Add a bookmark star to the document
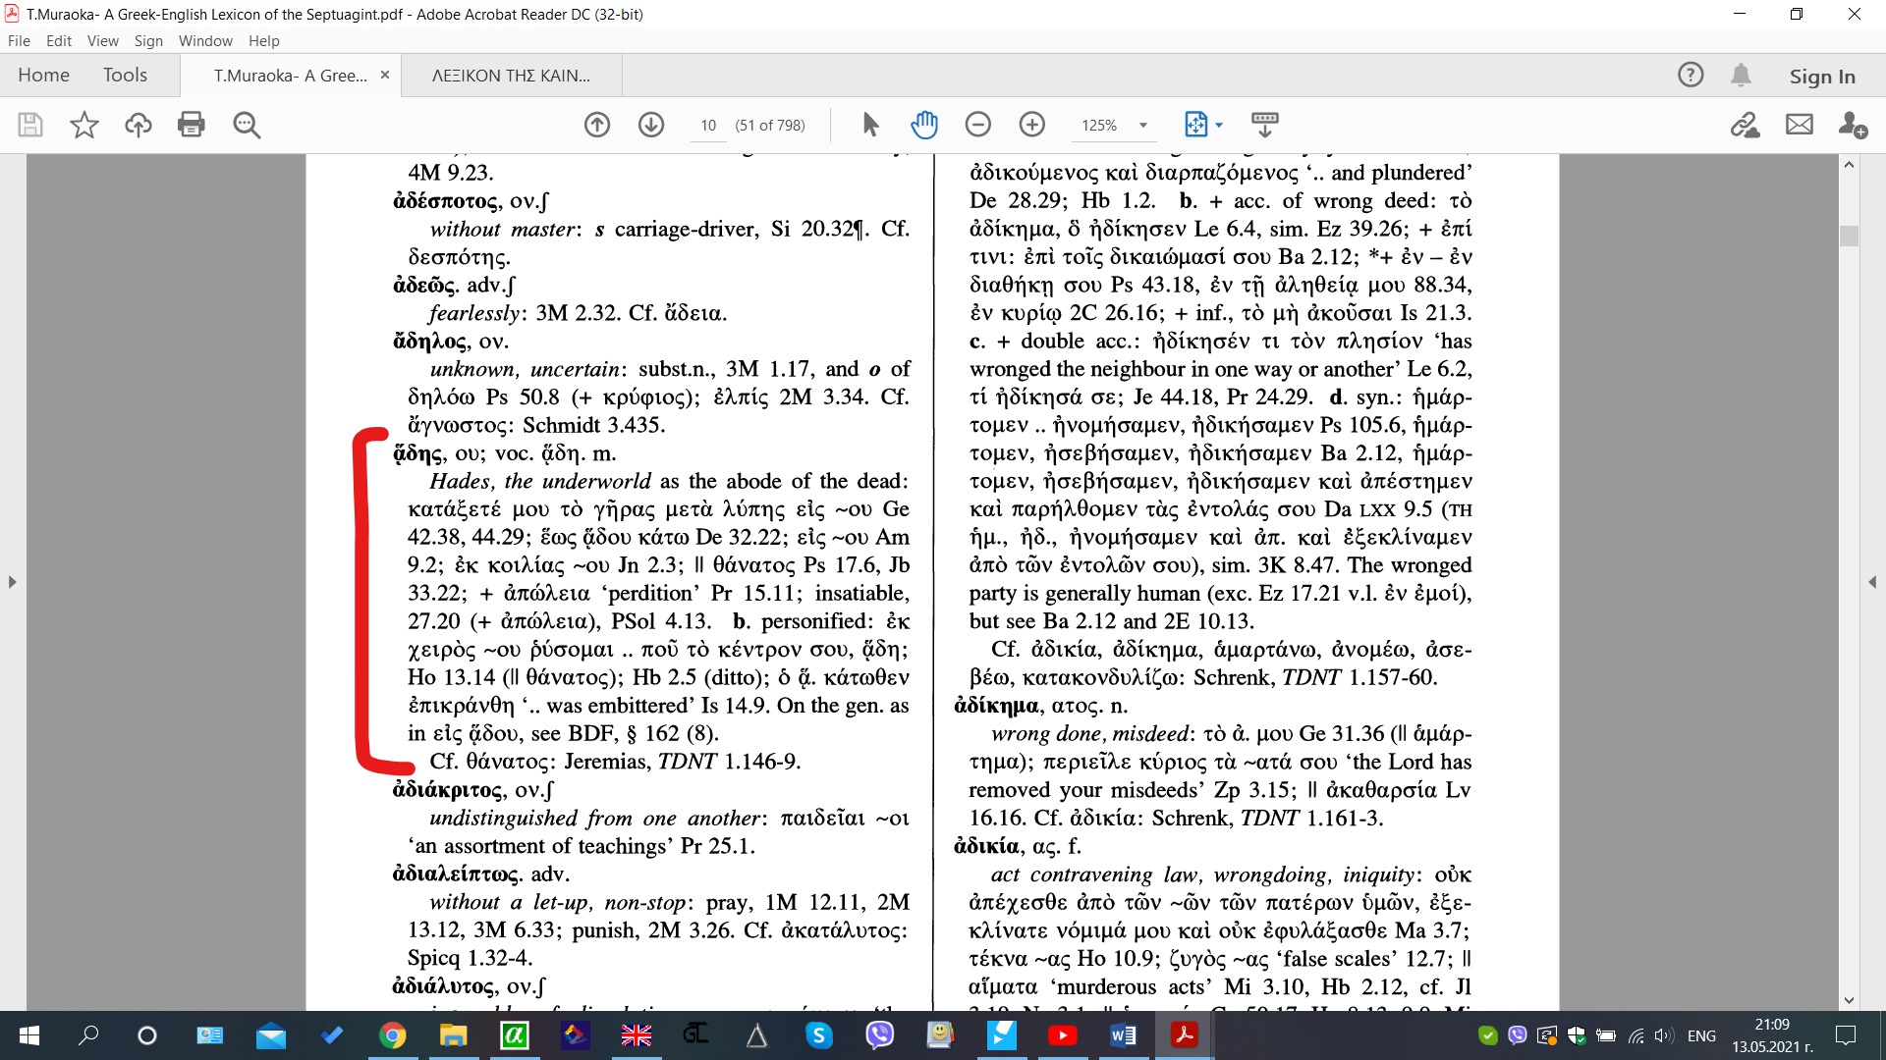The height and width of the screenshot is (1060, 1886). 84,125
